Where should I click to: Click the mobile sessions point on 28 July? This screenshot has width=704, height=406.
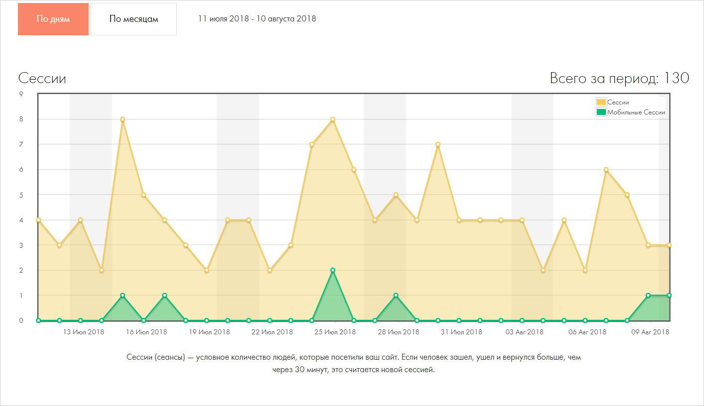click(396, 296)
